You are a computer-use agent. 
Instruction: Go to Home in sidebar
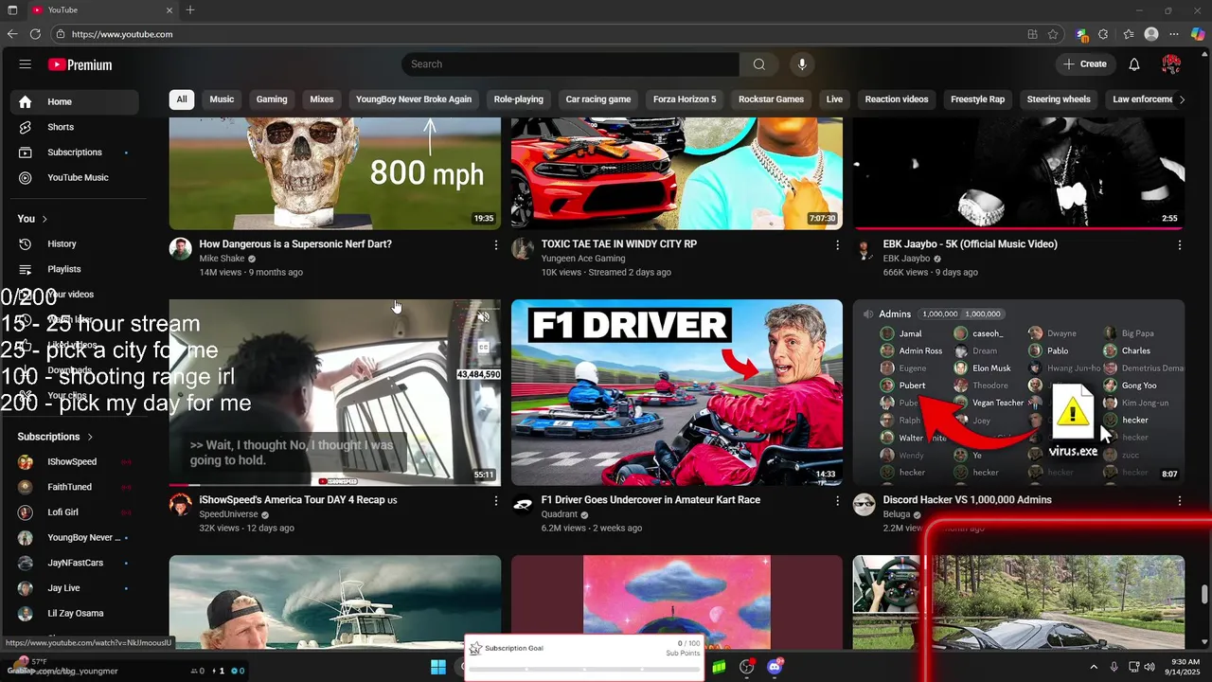tap(74, 102)
